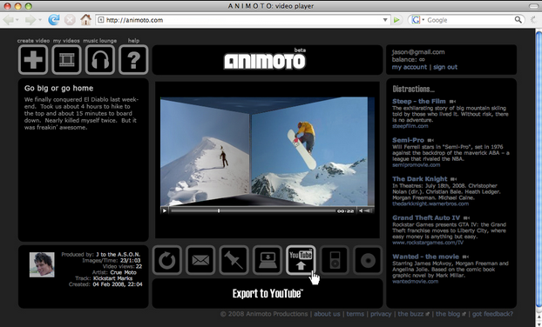Click the Animoto beta logo
This screenshot has width=542, height=327.
265,60
